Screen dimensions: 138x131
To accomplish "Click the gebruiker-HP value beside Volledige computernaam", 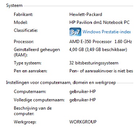I will [x=82, y=100].
